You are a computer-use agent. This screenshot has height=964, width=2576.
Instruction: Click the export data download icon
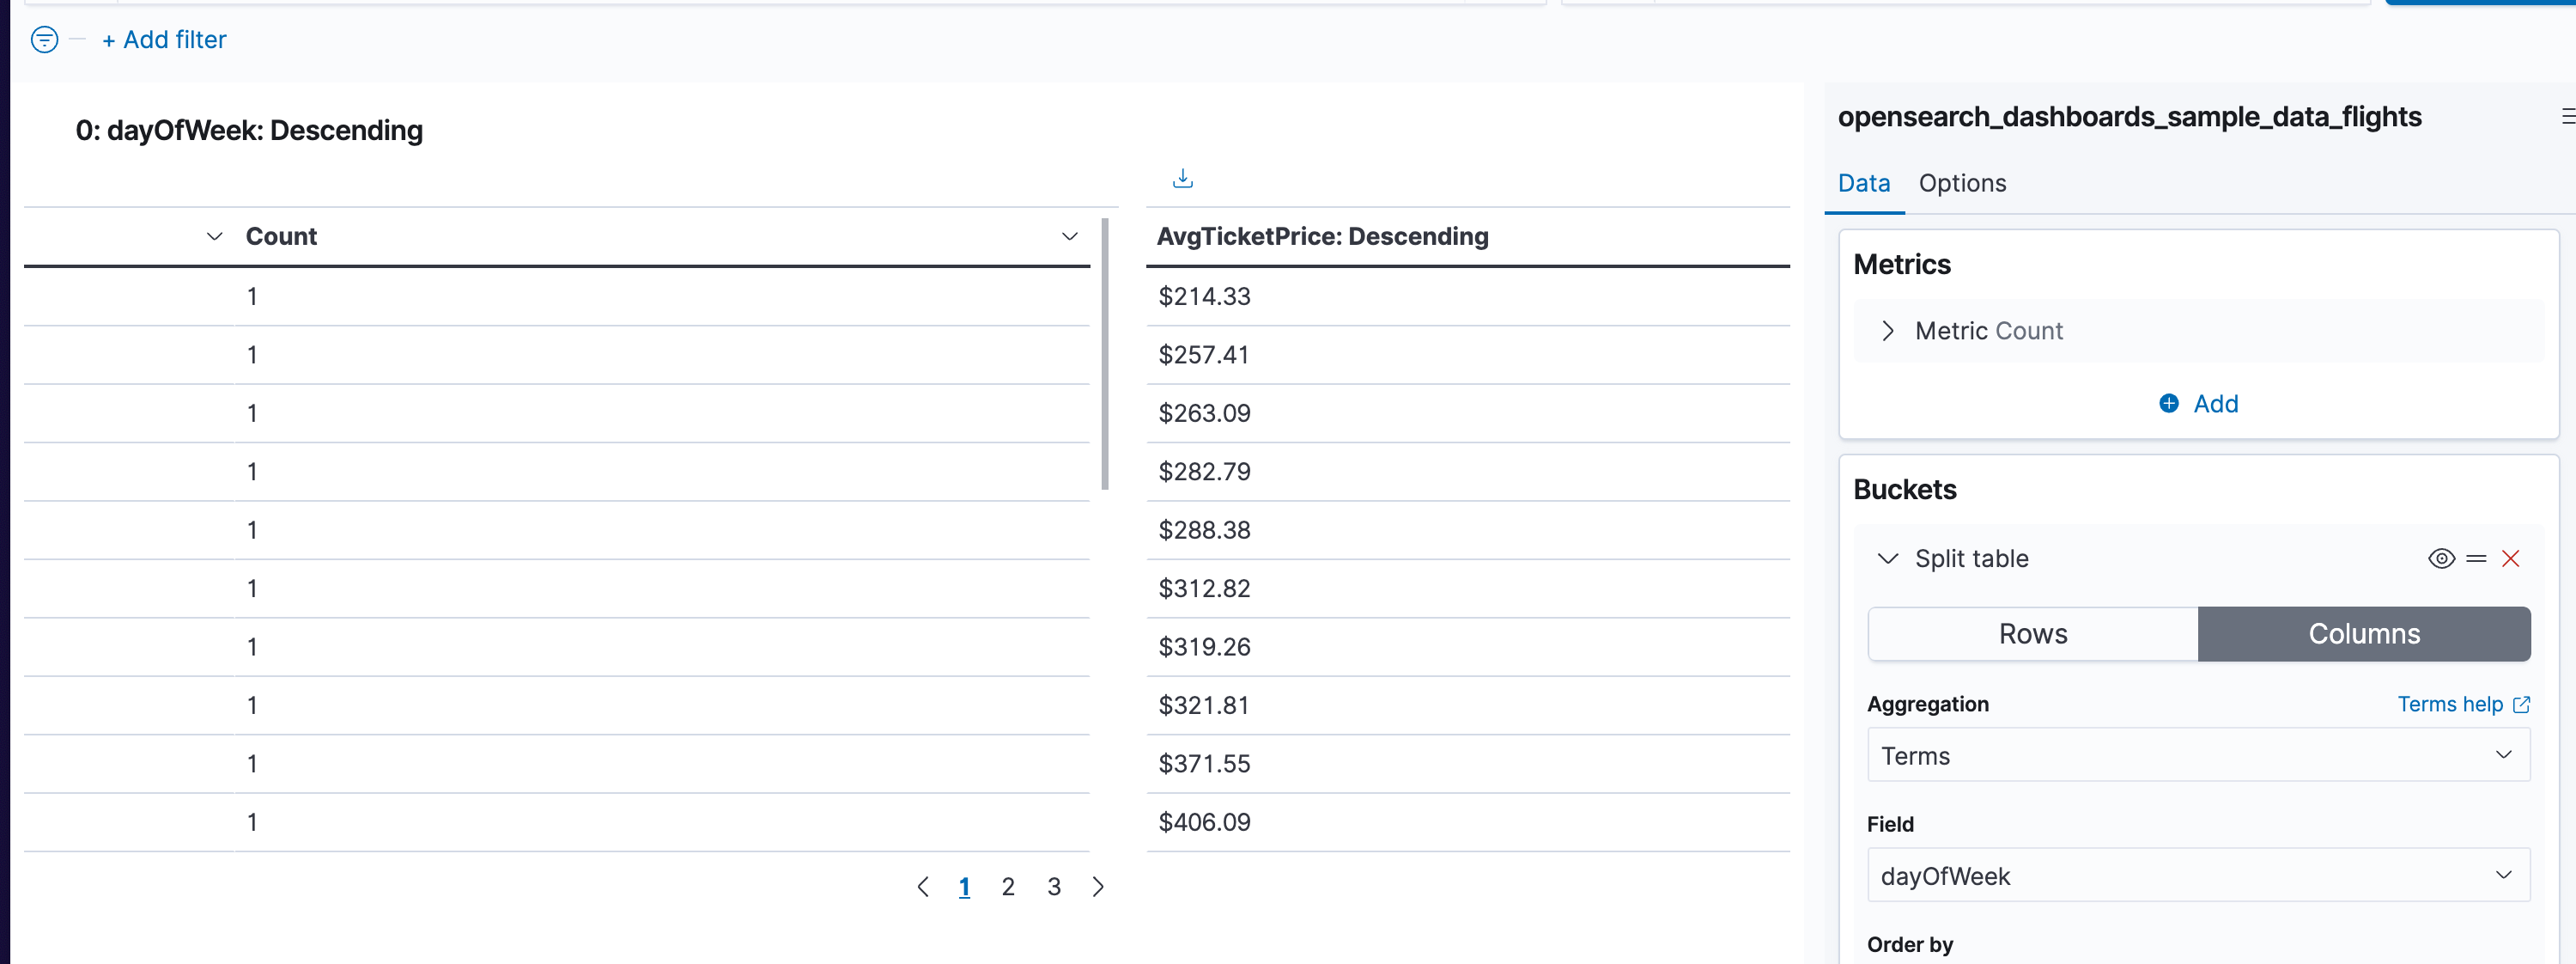click(1183, 178)
